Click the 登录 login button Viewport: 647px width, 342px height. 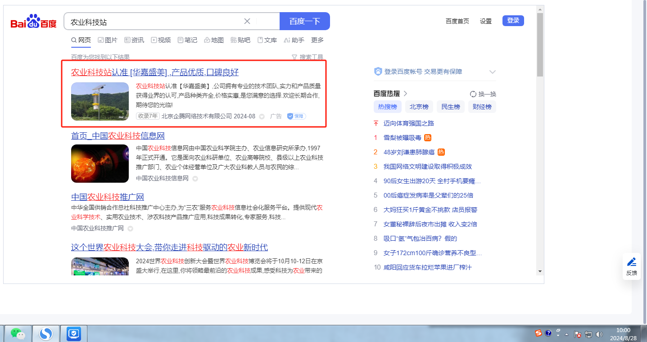click(x=513, y=21)
